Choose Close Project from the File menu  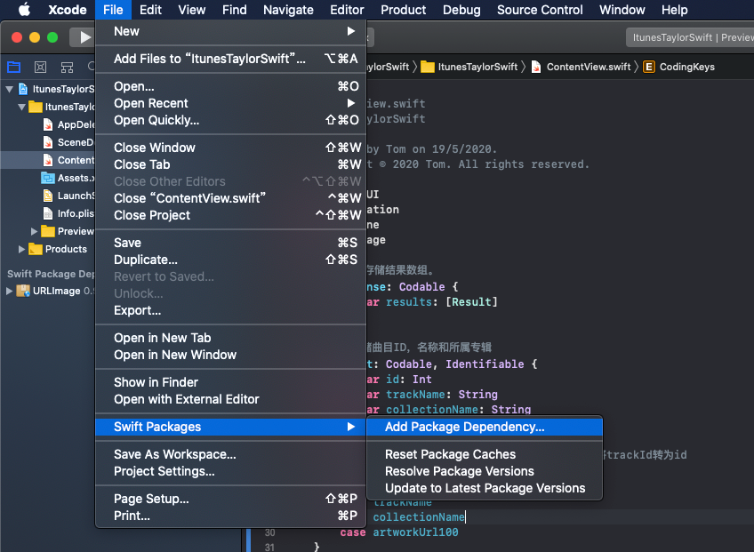(231, 215)
